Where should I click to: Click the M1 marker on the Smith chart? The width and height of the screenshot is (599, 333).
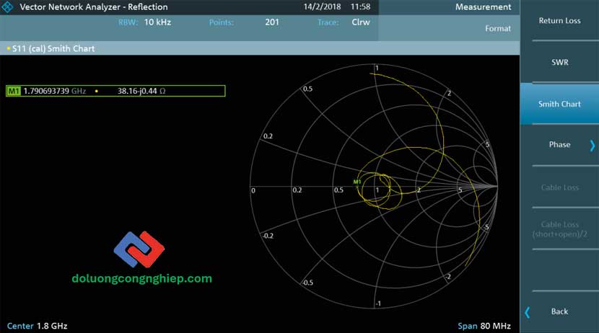click(357, 182)
